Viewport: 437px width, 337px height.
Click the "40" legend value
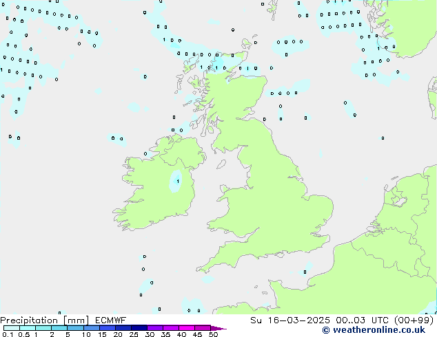[181, 334]
